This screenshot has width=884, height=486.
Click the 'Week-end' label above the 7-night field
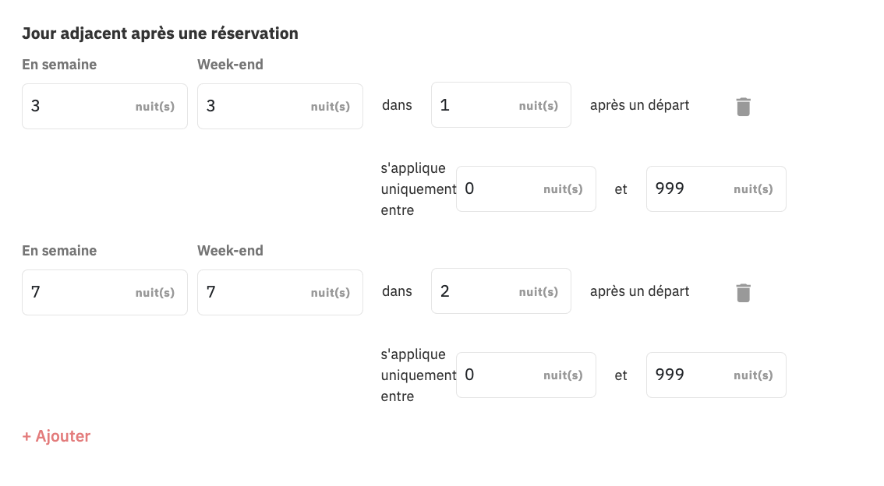230,250
